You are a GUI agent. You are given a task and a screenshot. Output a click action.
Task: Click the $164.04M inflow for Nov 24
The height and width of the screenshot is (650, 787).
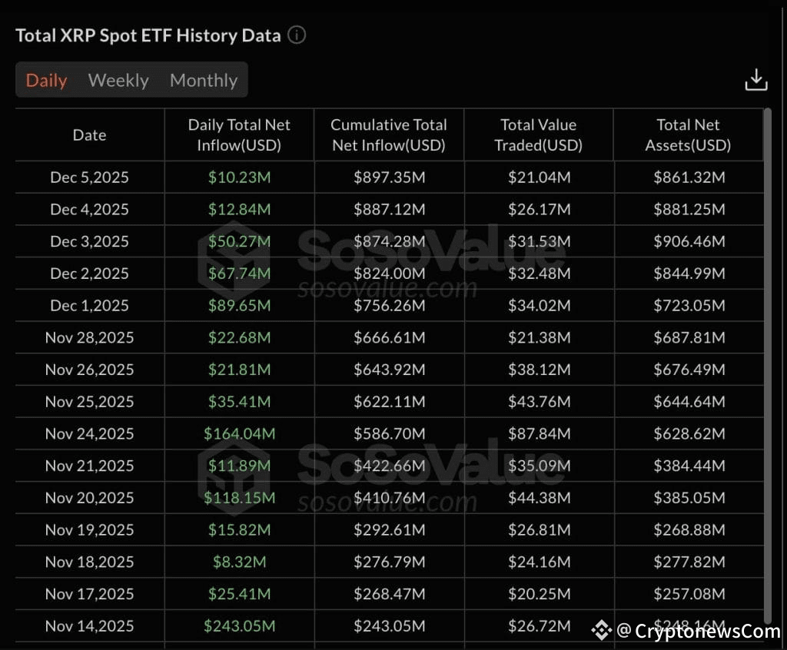click(x=239, y=433)
